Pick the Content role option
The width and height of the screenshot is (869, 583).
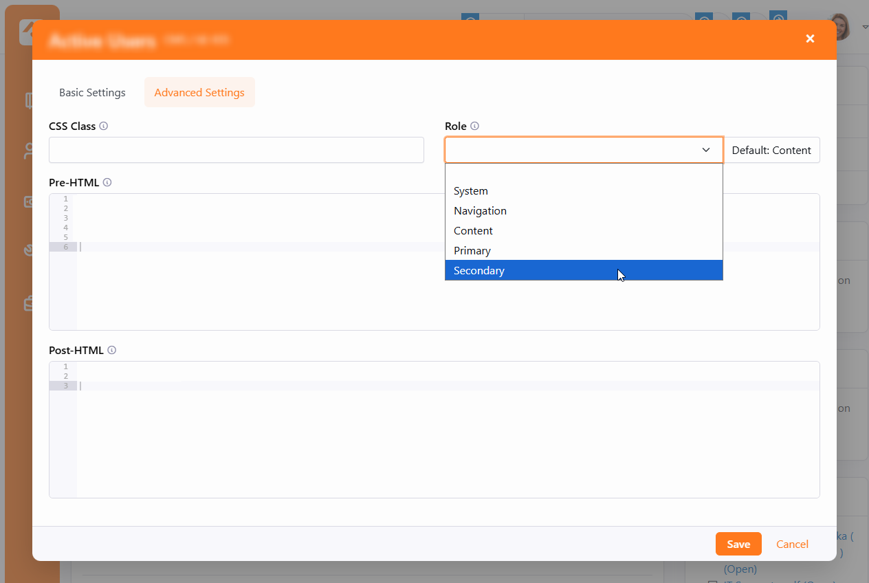pyautogui.click(x=473, y=231)
